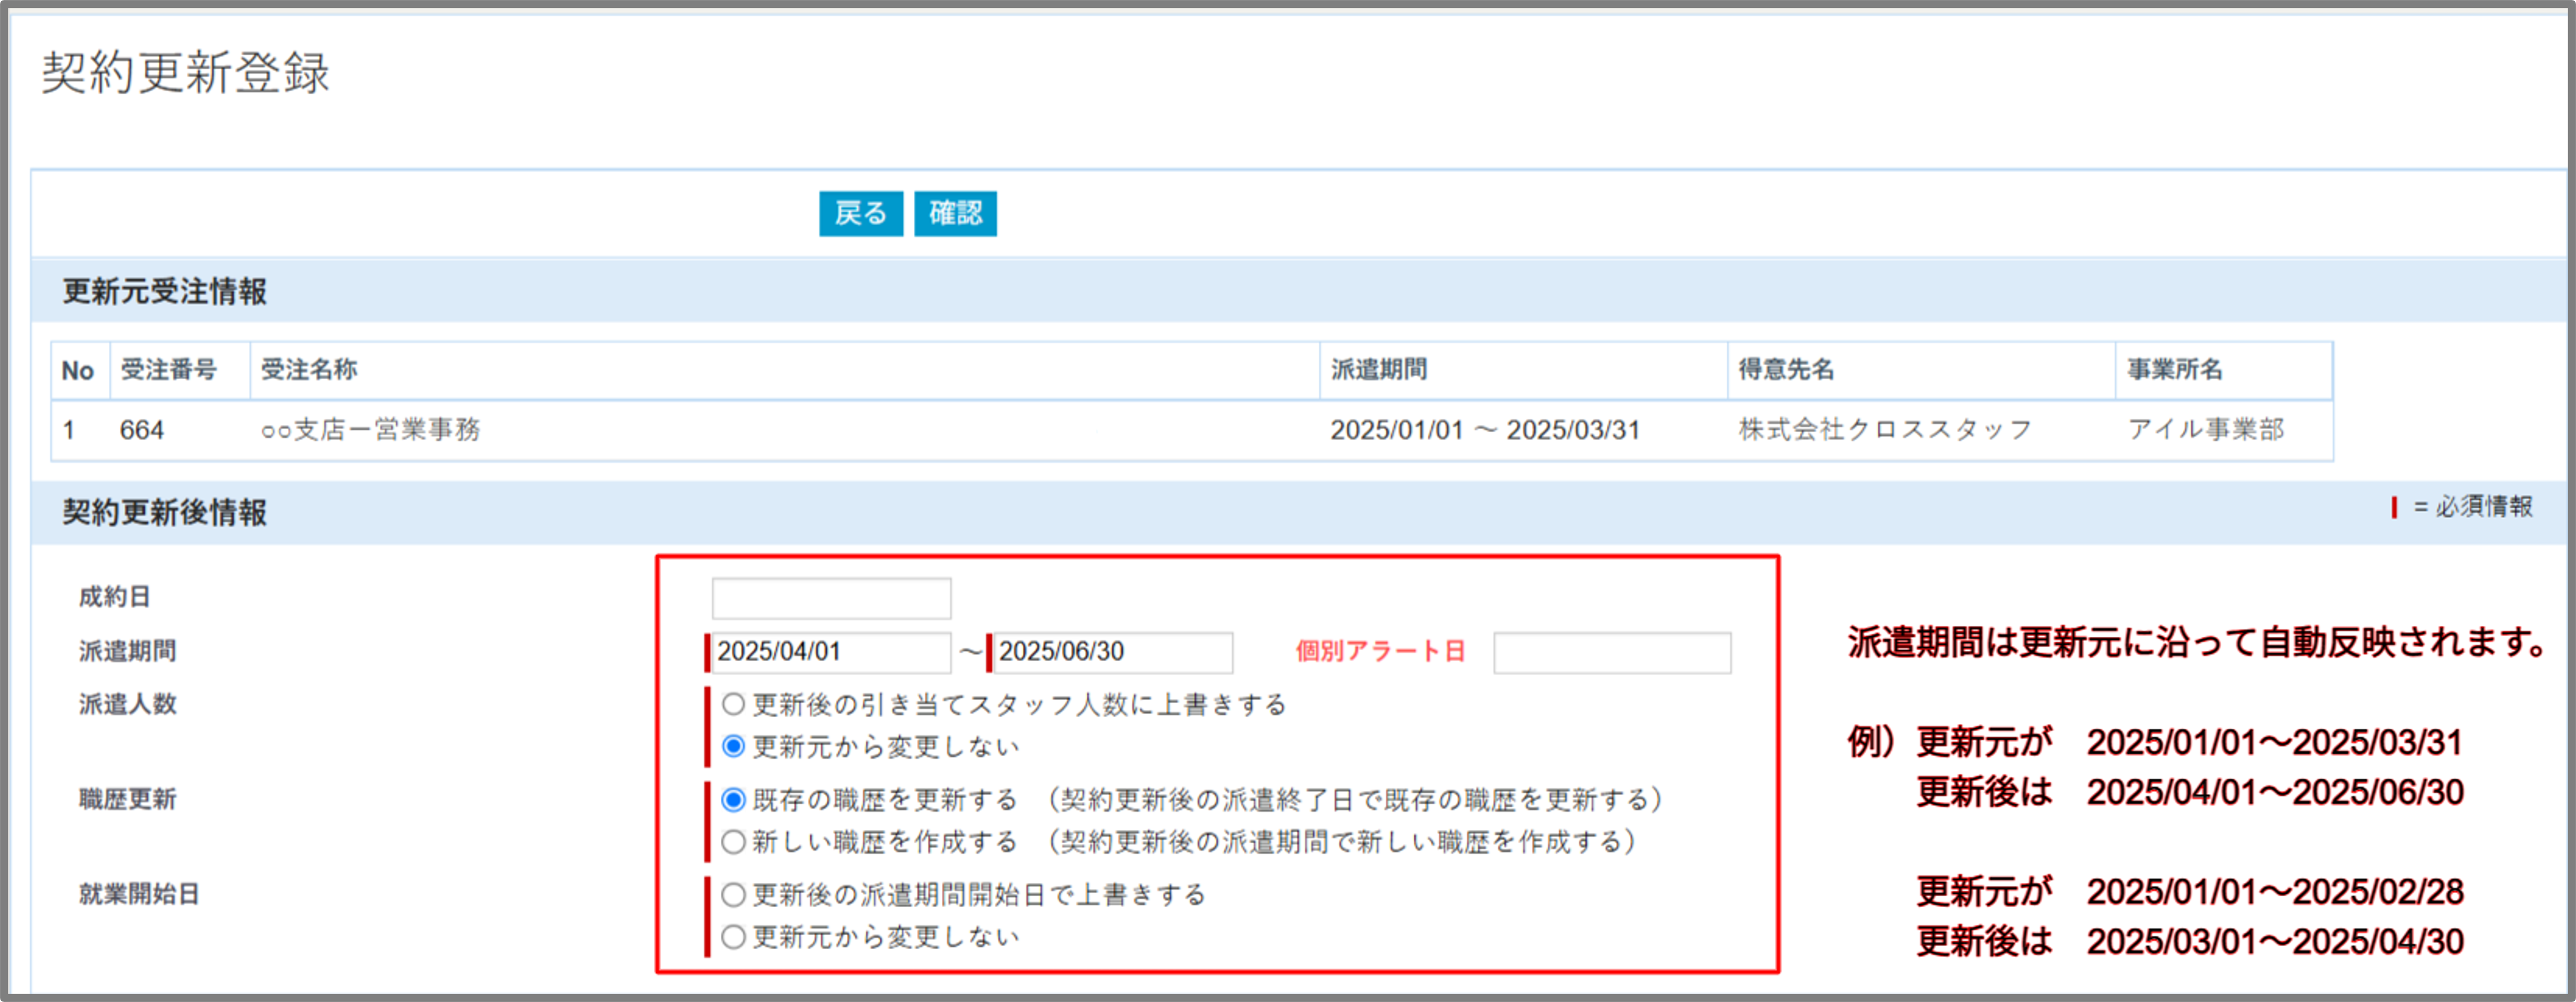Viewport: 2576px width, 1002px height.
Task: Click the 事業所名 column header
Action: point(2175,370)
